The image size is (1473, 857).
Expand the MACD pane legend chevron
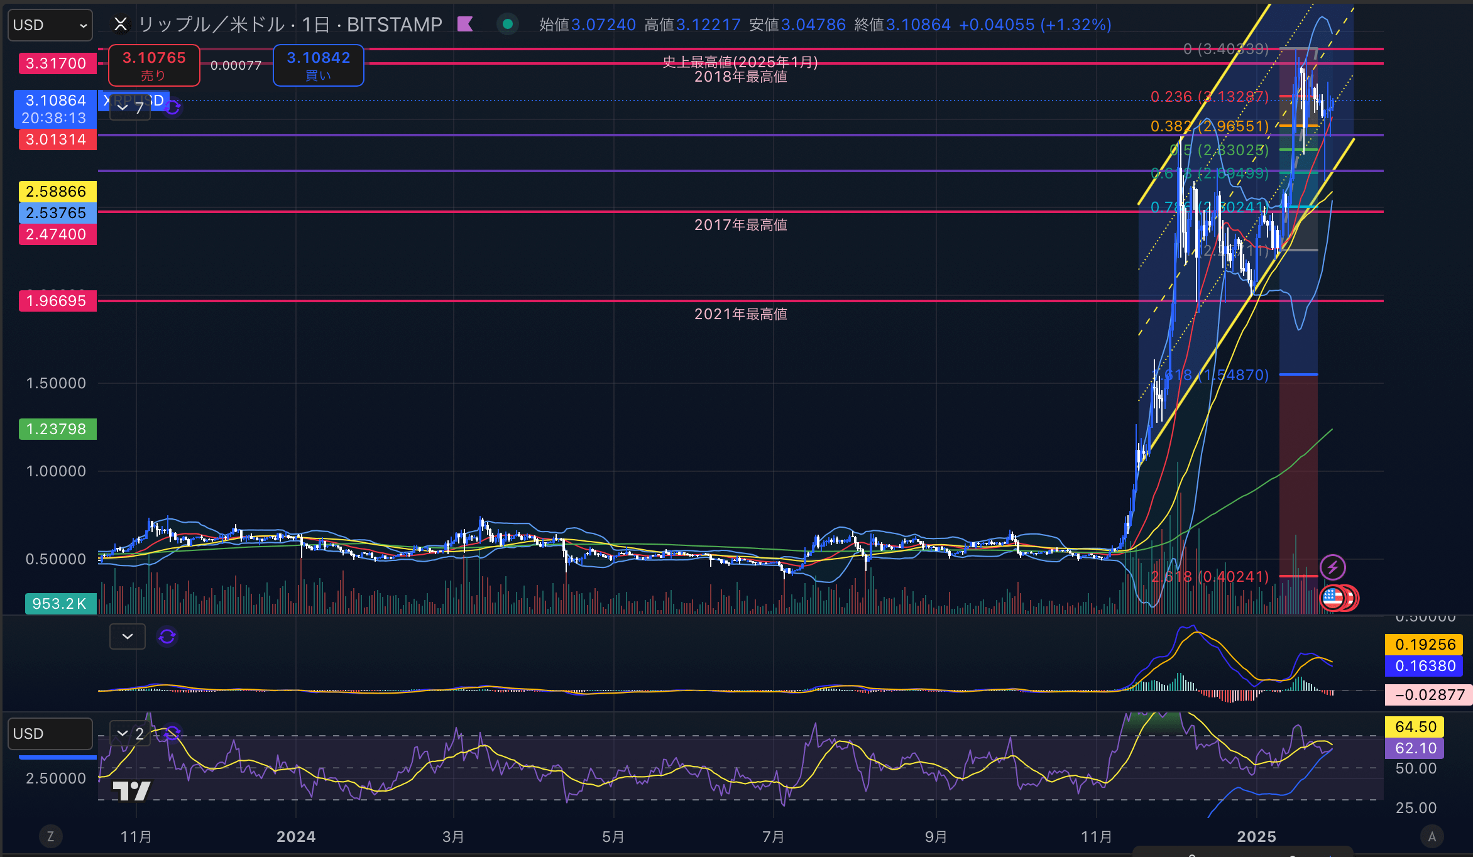click(x=128, y=636)
